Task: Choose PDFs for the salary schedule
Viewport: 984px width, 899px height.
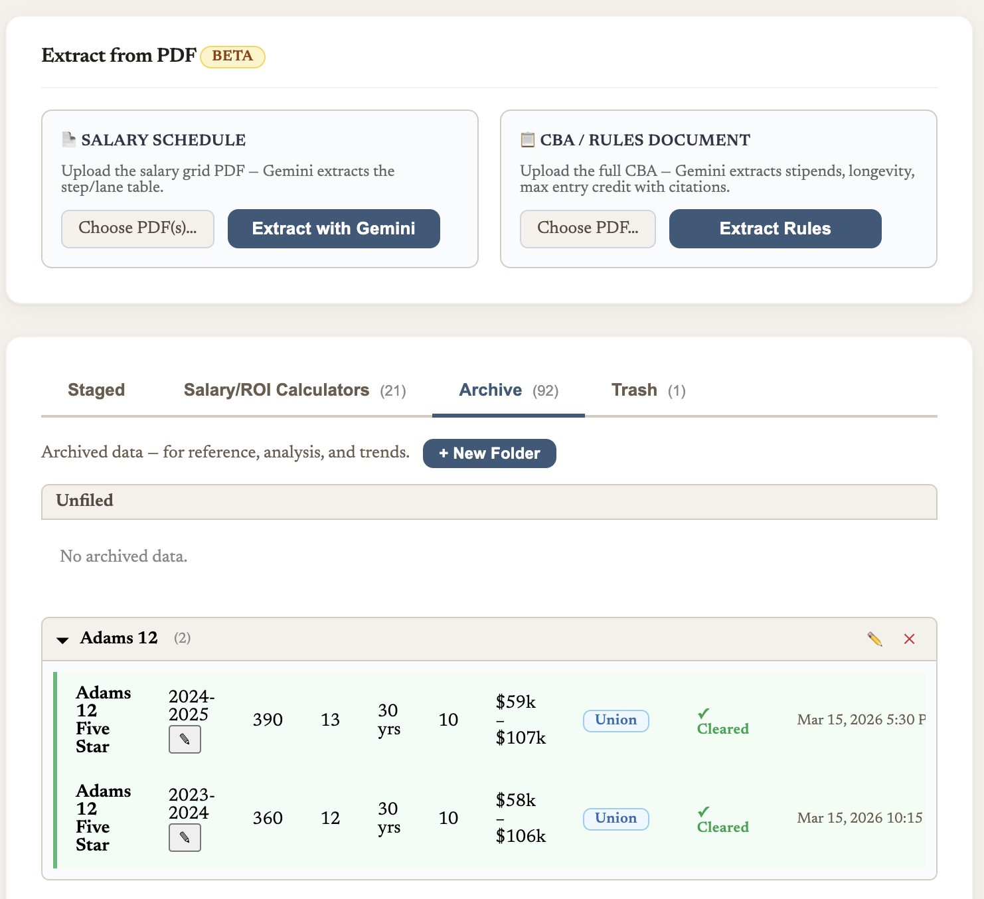Action: pos(137,228)
